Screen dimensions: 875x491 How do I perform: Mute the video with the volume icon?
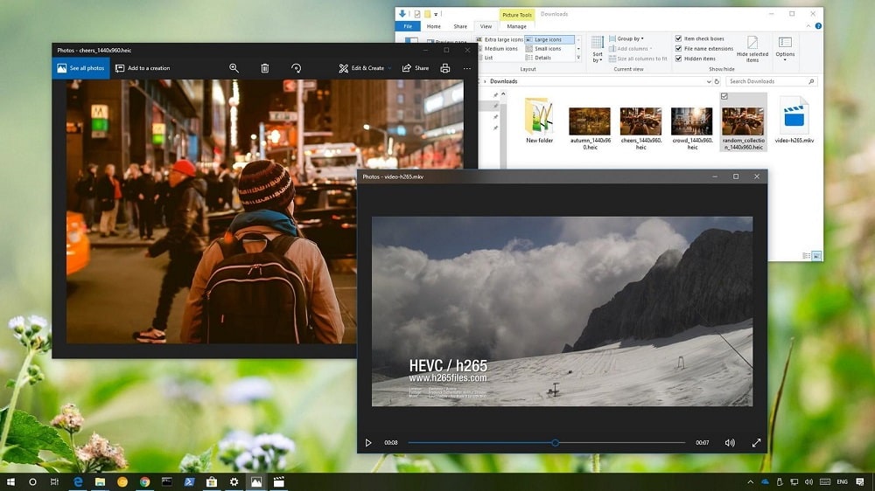(730, 443)
